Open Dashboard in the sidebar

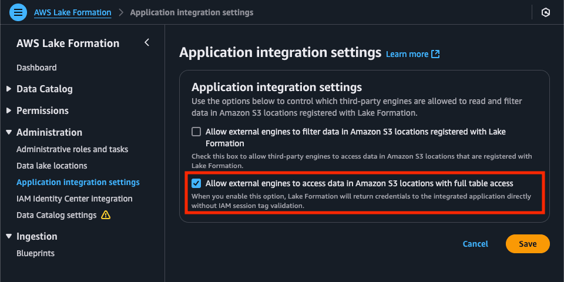click(x=36, y=68)
